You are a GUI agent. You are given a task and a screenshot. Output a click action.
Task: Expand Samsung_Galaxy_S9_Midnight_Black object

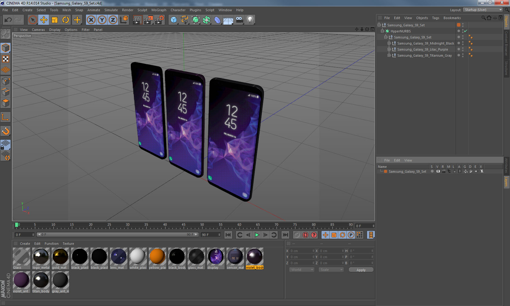(389, 43)
